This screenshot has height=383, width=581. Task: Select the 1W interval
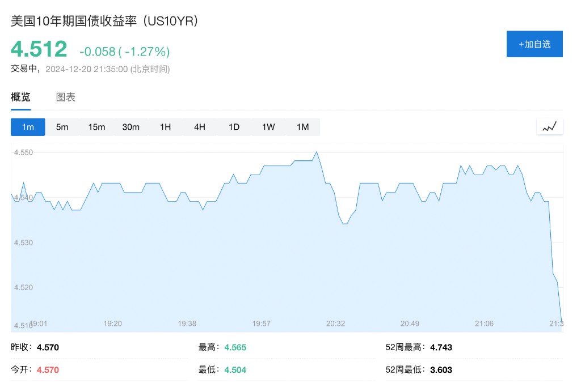(x=268, y=127)
